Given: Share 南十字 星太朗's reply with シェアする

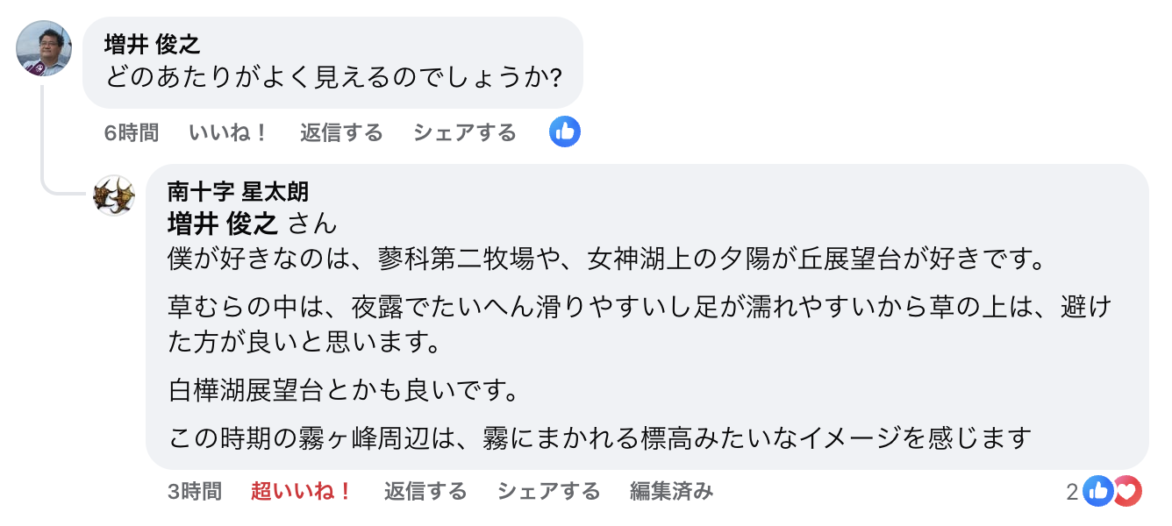Looking at the screenshot, I should [548, 492].
